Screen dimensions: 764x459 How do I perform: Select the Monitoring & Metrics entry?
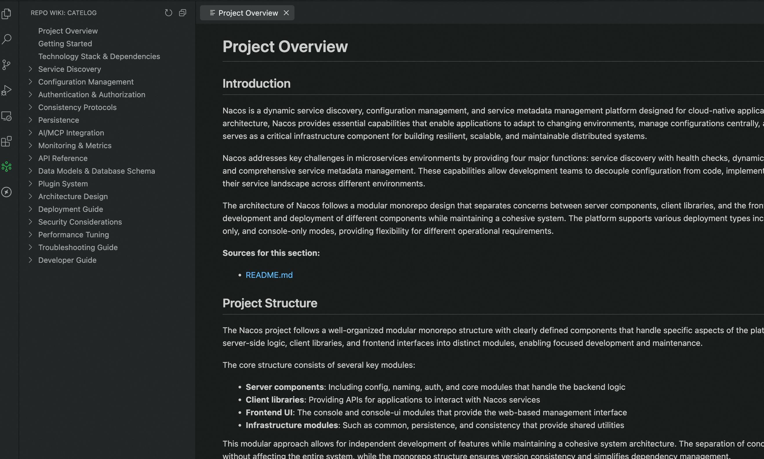pyautogui.click(x=75, y=145)
